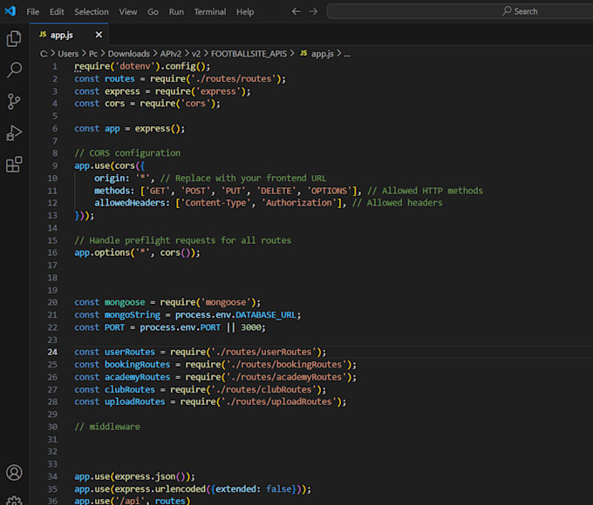Click the C: breadcrumb segment
The width and height of the screenshot is (593, 505).
pos(44,54)
